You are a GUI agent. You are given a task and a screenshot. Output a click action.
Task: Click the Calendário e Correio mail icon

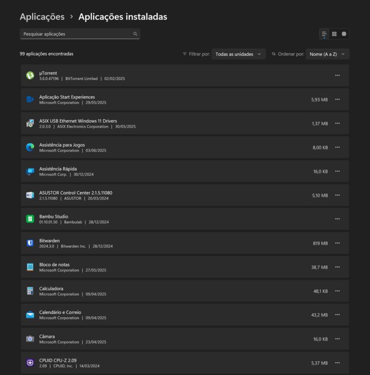(30, 315)
